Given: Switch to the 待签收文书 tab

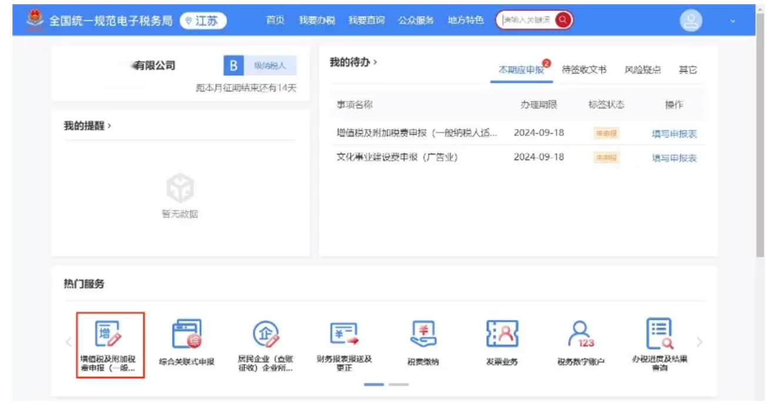Looking at the screenshot, I should [x=583, y=69].
